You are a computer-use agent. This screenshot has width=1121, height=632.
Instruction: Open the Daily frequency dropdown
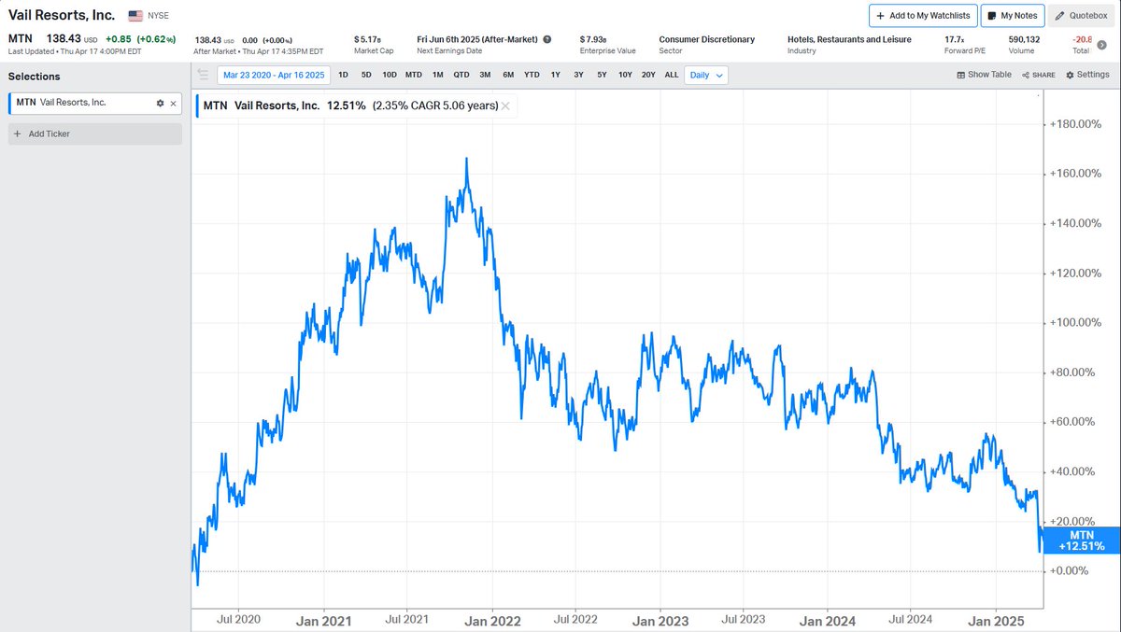pyautogui.click(x=704, y=75)
